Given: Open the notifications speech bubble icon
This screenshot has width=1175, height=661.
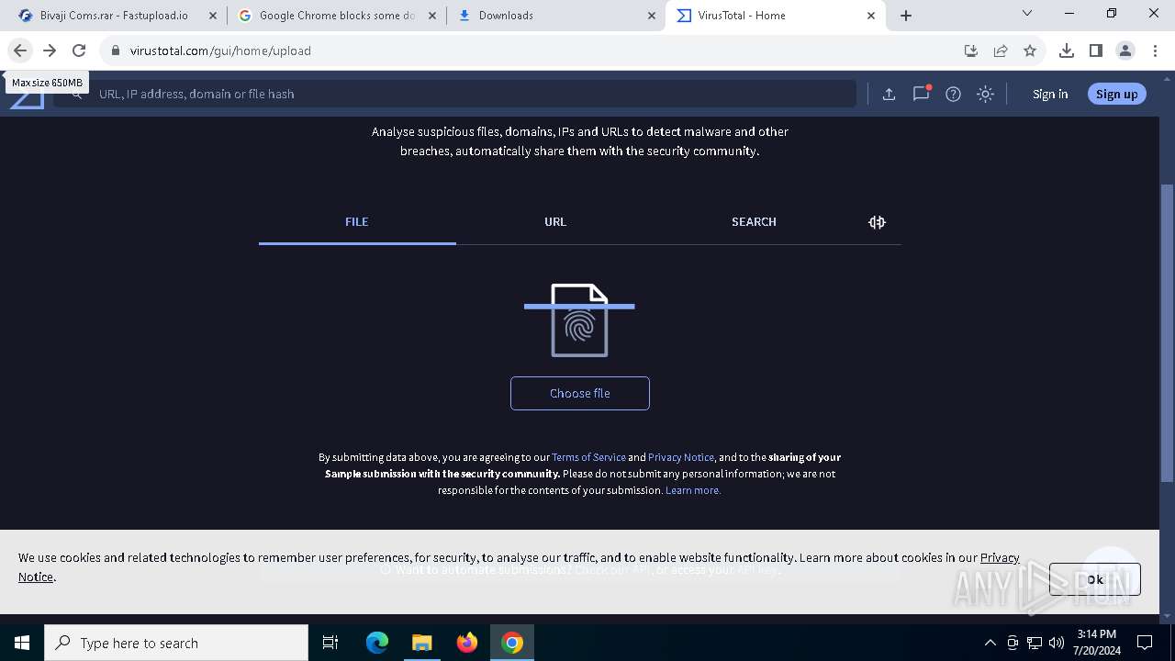Looking at the screenshot, I should coord(921,94).
